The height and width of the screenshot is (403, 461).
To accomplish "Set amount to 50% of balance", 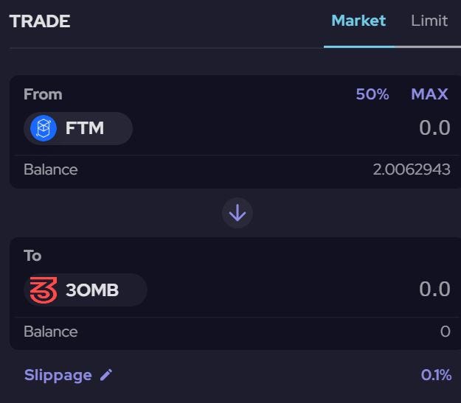I will pos(372,94).
